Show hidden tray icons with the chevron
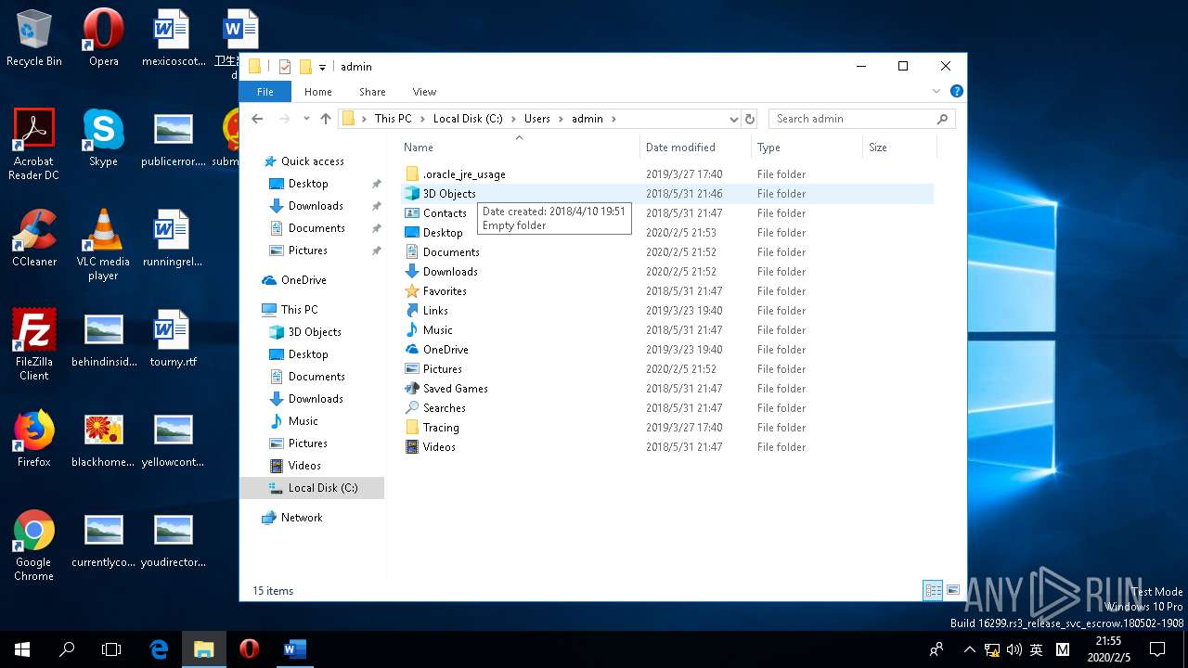Viewport: 1188px width, 668px height. click(970, 649)
